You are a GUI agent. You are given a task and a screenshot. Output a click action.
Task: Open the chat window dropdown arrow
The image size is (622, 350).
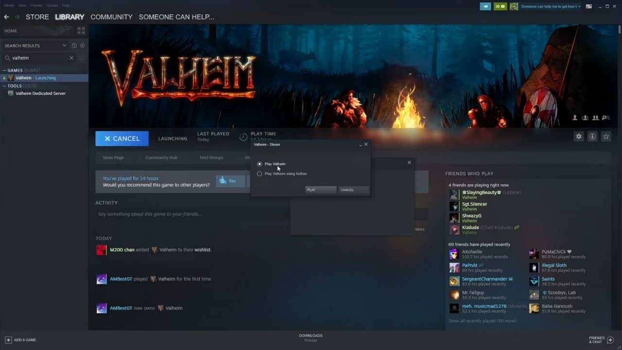(578, 6)
